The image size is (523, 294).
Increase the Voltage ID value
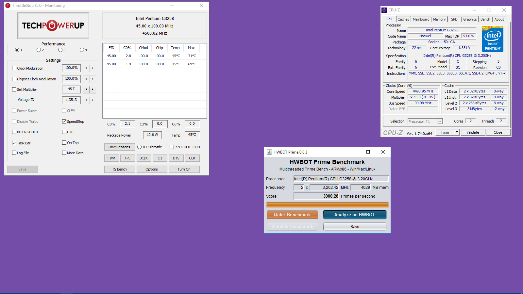pos(93,100)
